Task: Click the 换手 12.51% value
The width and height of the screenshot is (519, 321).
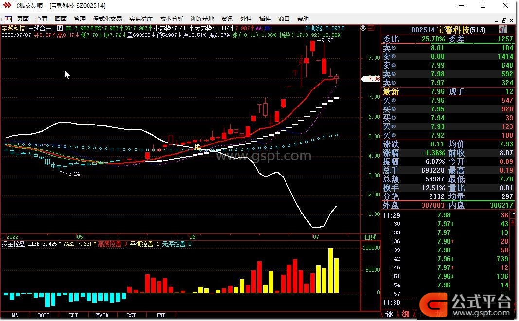Action: pos(433,188)
